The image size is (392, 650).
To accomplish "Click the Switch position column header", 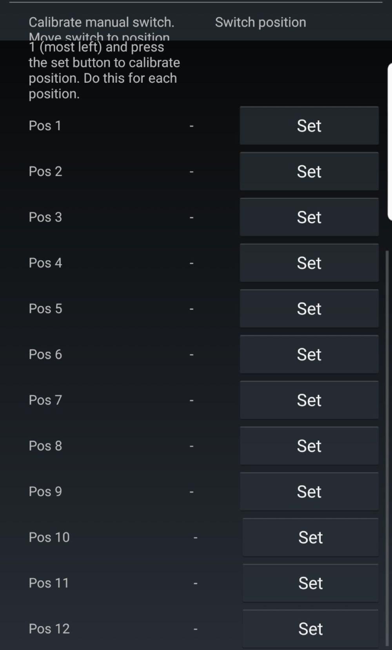I will coord(260,22).
